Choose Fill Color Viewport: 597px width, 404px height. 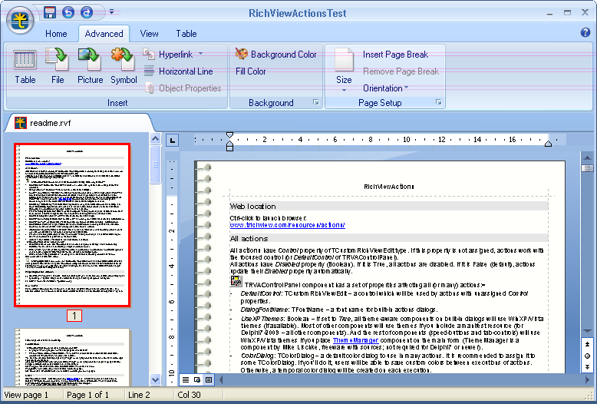pos(250,71)
